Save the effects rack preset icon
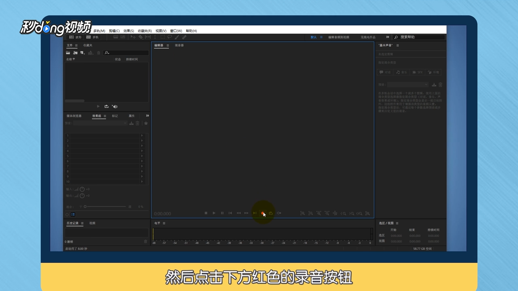Image resolution: width=518 pixels, height=291 pixels. [132, 123]
